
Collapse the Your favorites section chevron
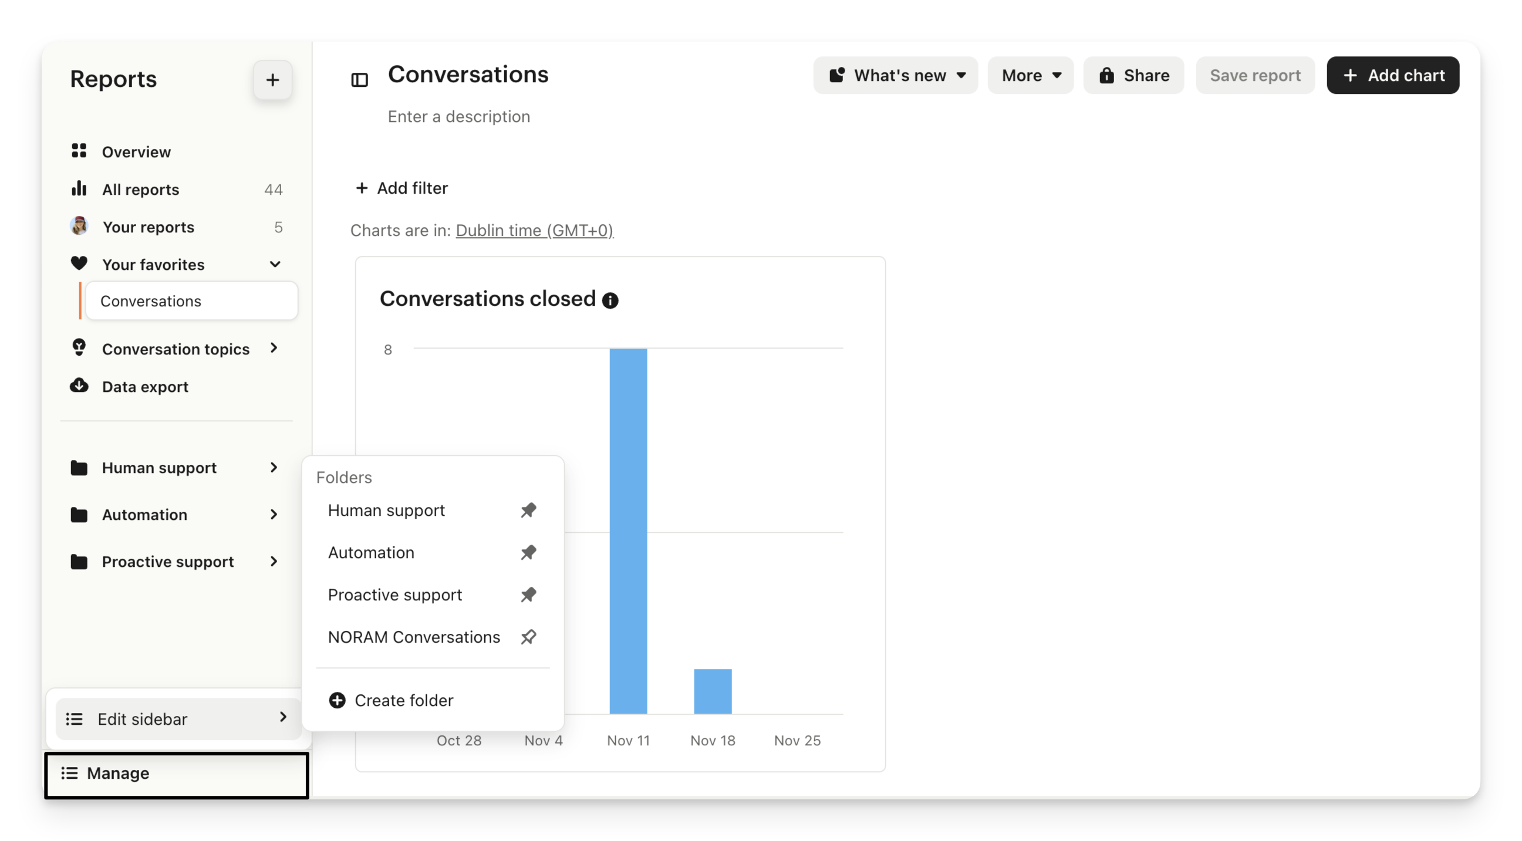[275, 264]
